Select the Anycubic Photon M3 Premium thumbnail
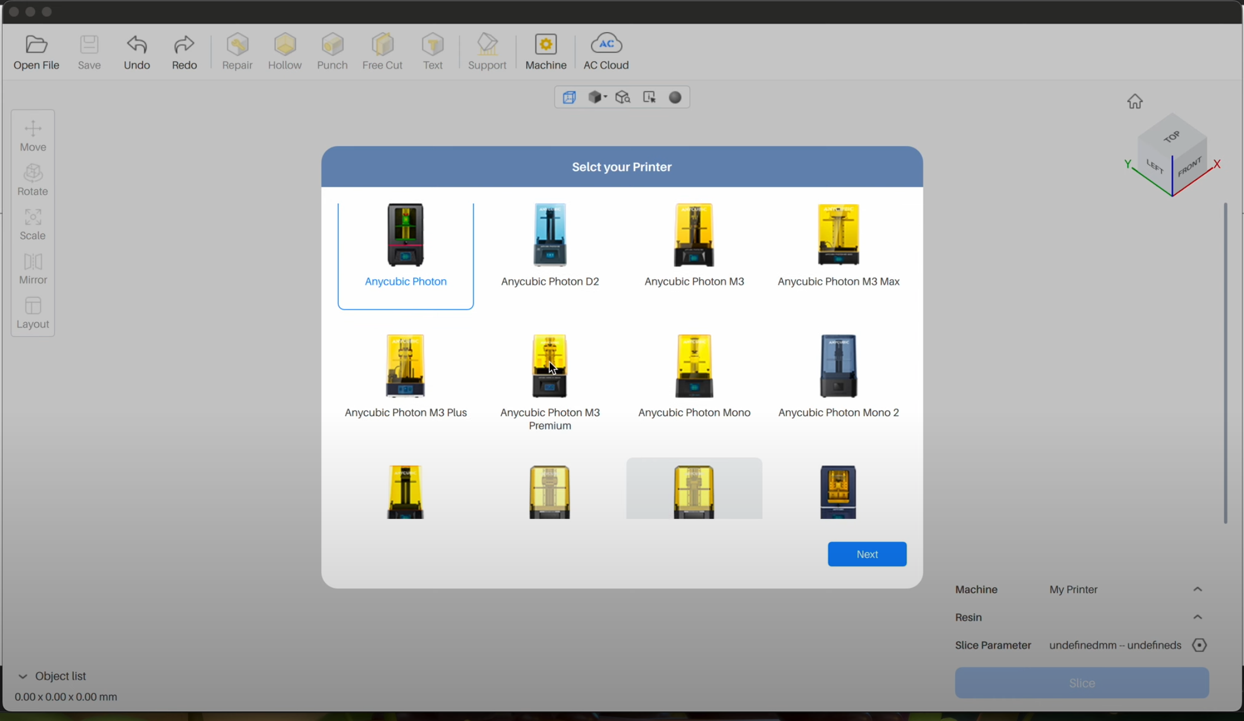Viewport: 1244px width, 721px height. coord(549,366)
